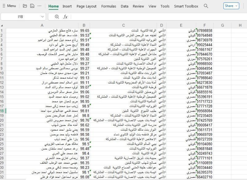Click cell with number 99727359
Screen dimensions: 247x180
click(205, 139)
